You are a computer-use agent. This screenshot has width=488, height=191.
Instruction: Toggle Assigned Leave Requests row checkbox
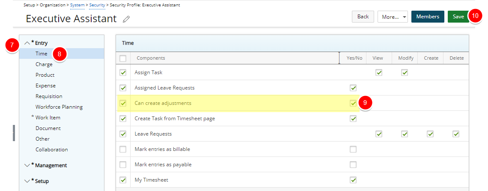[x=123, y=88]
